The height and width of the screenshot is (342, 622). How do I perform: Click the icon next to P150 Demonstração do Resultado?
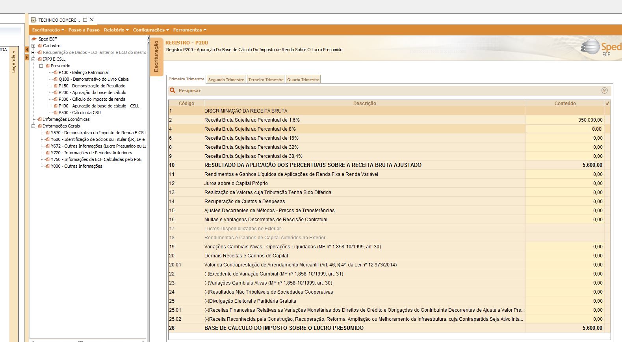pos(56,86)
